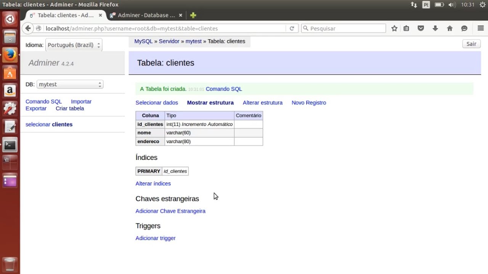Click 'Adicionar Chave Estrangeira' link

[170, 211]
